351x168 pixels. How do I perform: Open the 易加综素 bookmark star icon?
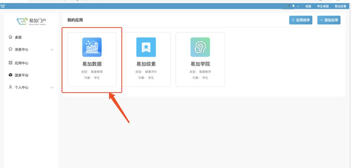tap(146, 47)
